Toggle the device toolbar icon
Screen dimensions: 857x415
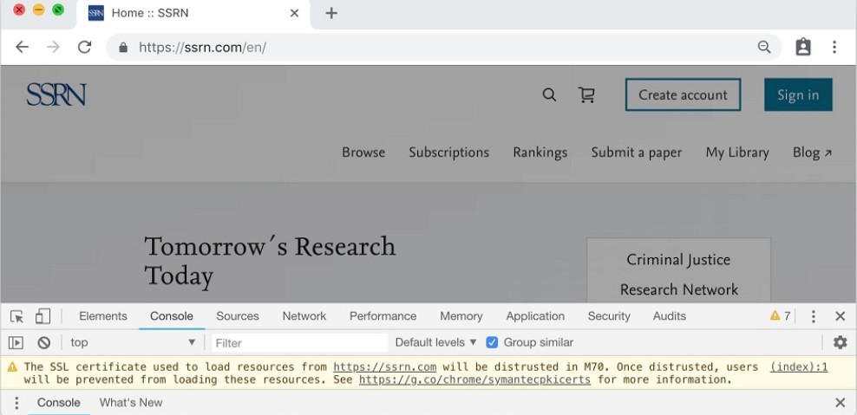pyautogui.click(x=43, y=316)
